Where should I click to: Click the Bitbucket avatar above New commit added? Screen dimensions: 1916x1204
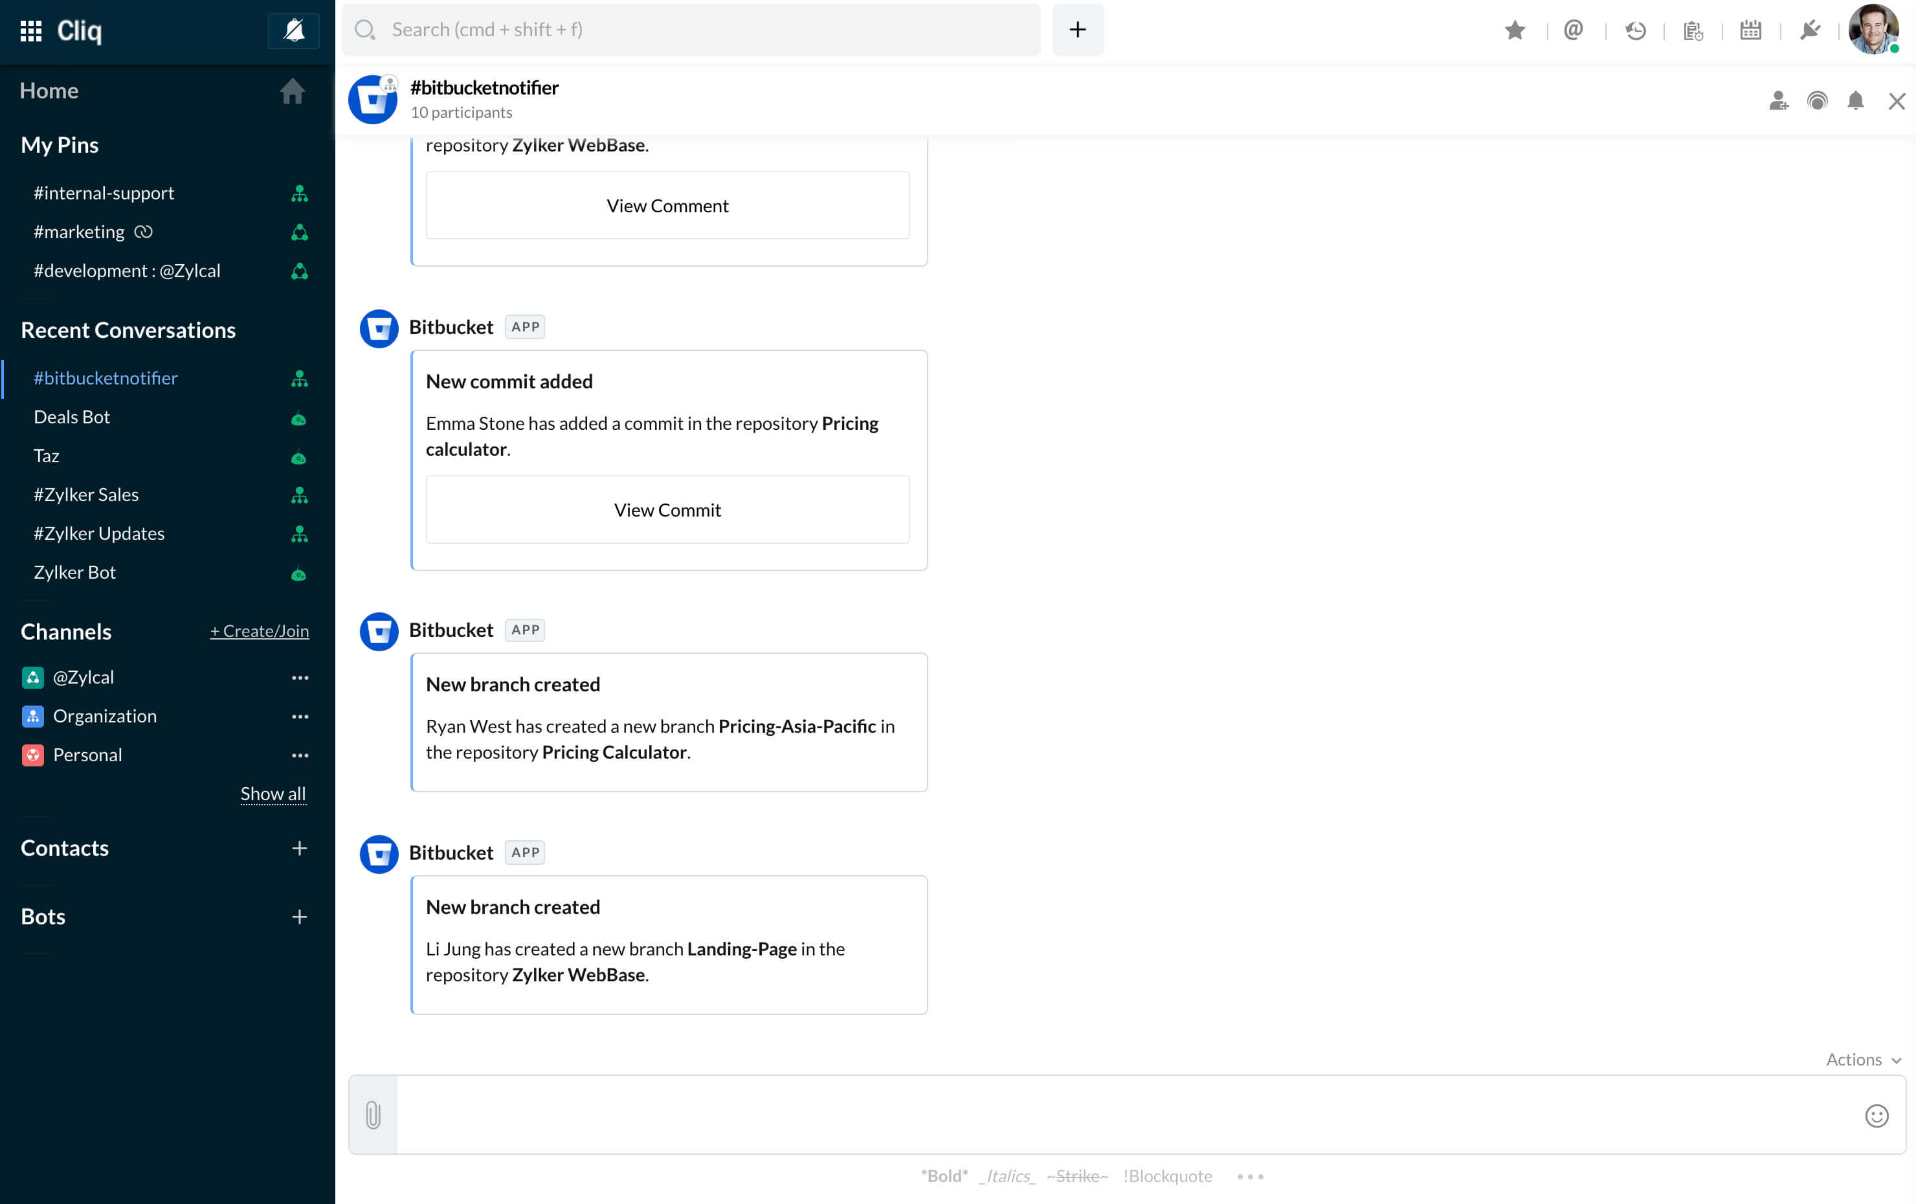379,328
